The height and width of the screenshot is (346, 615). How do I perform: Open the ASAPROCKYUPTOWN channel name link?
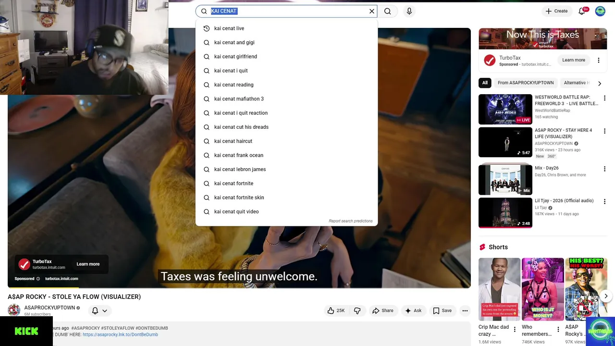point(49,308)
